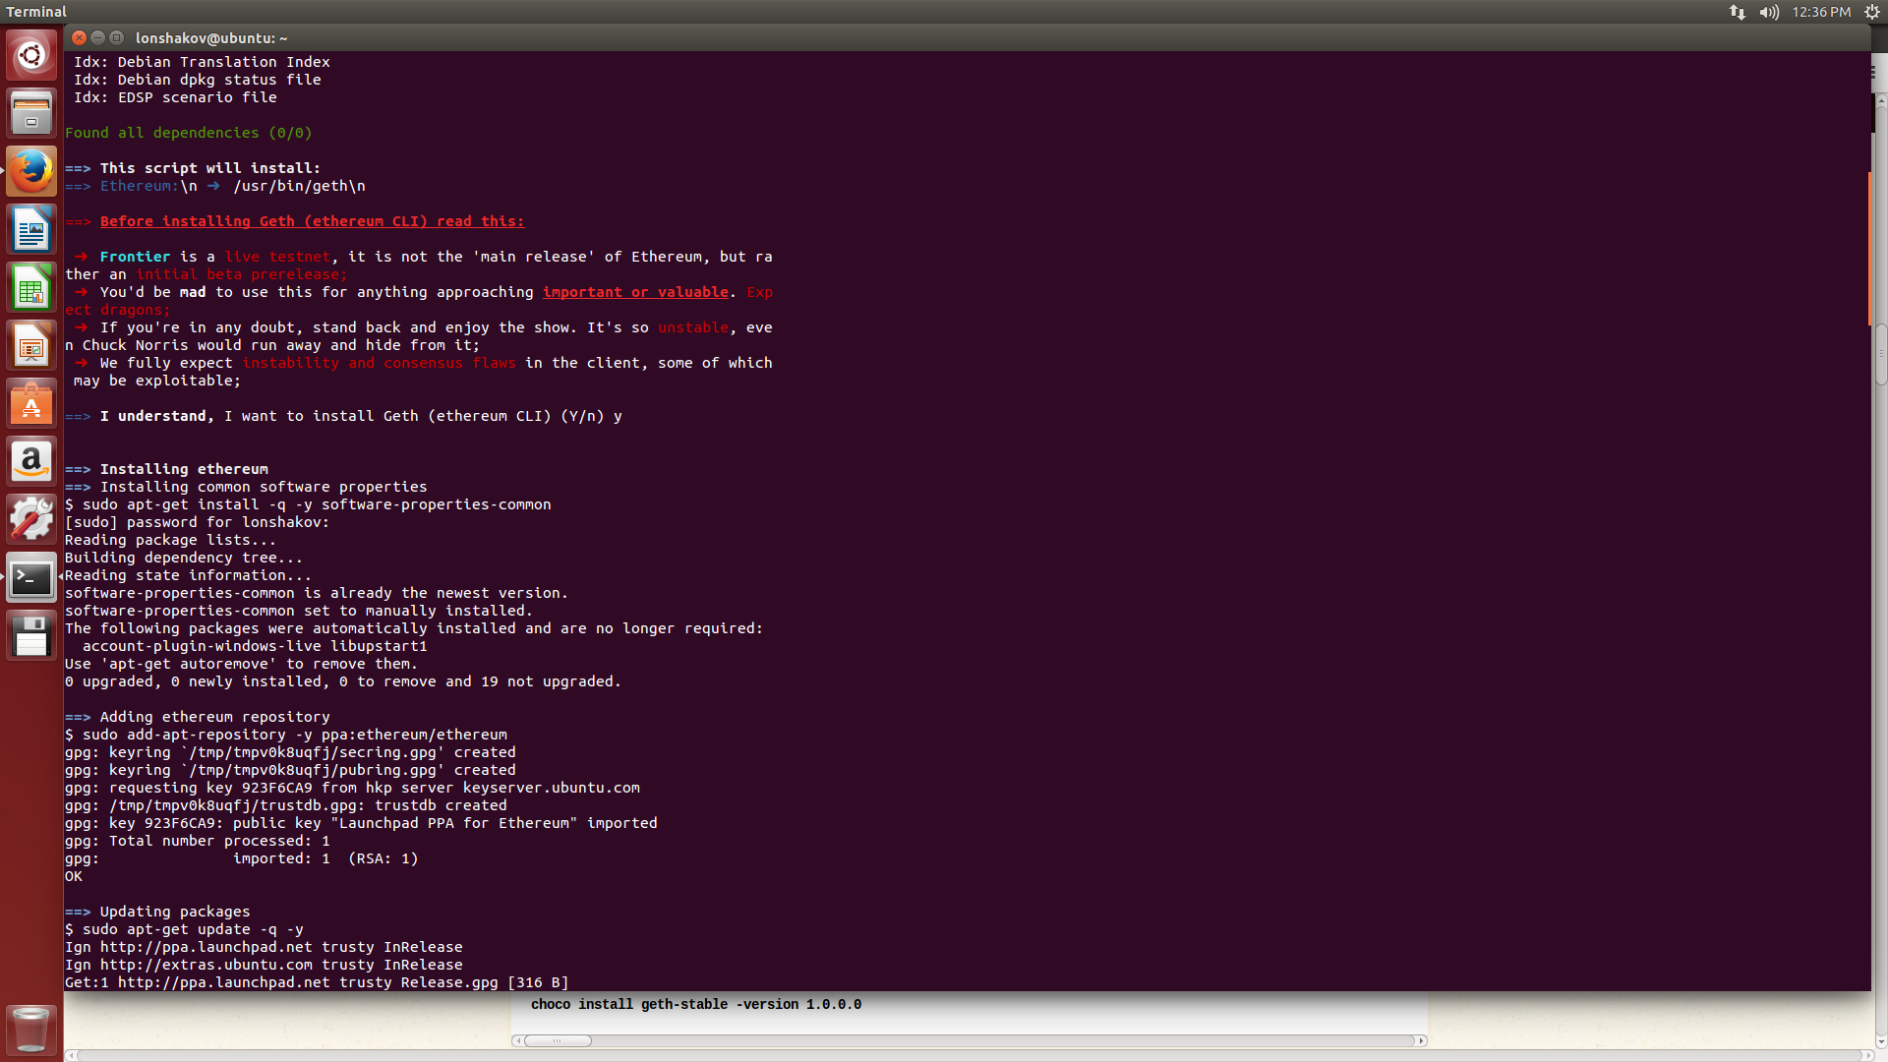Open System Settings wrench icon

pyautogui.click(x=31, y=520)
